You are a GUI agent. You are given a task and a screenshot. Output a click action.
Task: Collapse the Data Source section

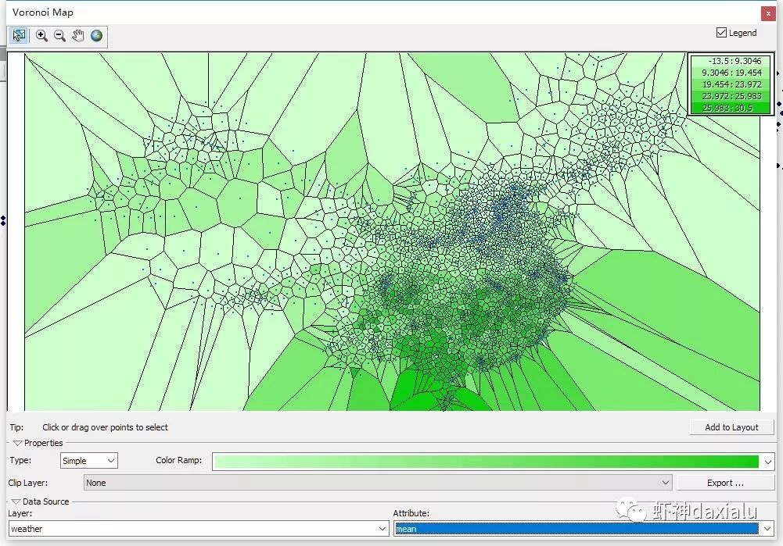16,501
